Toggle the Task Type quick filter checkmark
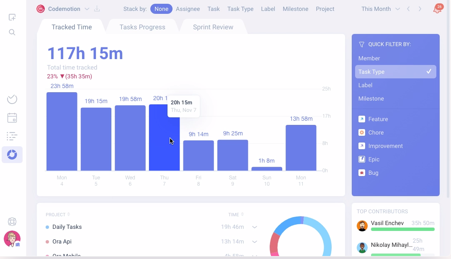Viewport: 451px width, 259px height. point(429,72)
